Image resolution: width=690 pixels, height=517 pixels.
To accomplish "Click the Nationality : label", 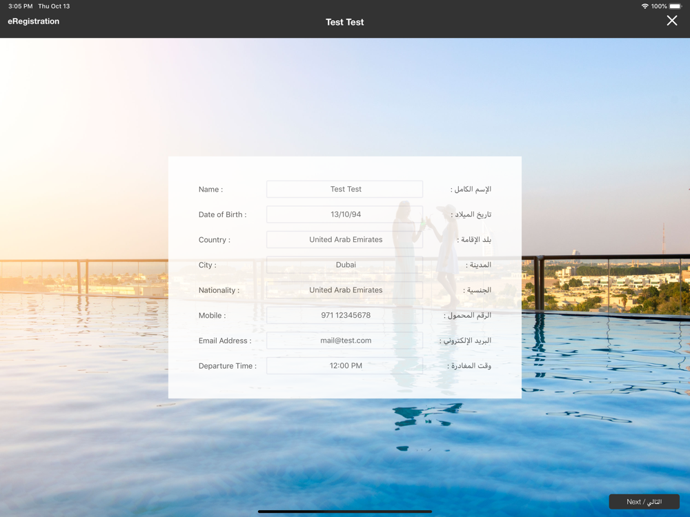I will point(219,290).
